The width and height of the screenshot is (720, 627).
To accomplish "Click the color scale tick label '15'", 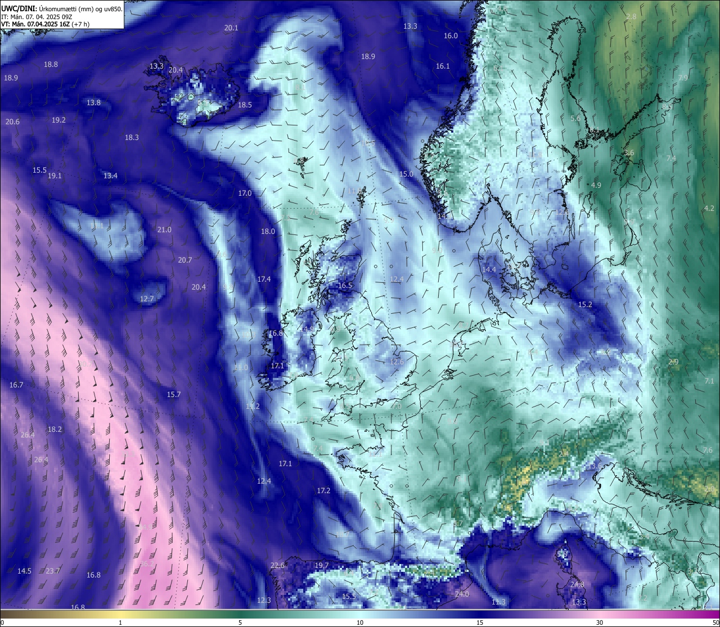I will tap(480, 623).
